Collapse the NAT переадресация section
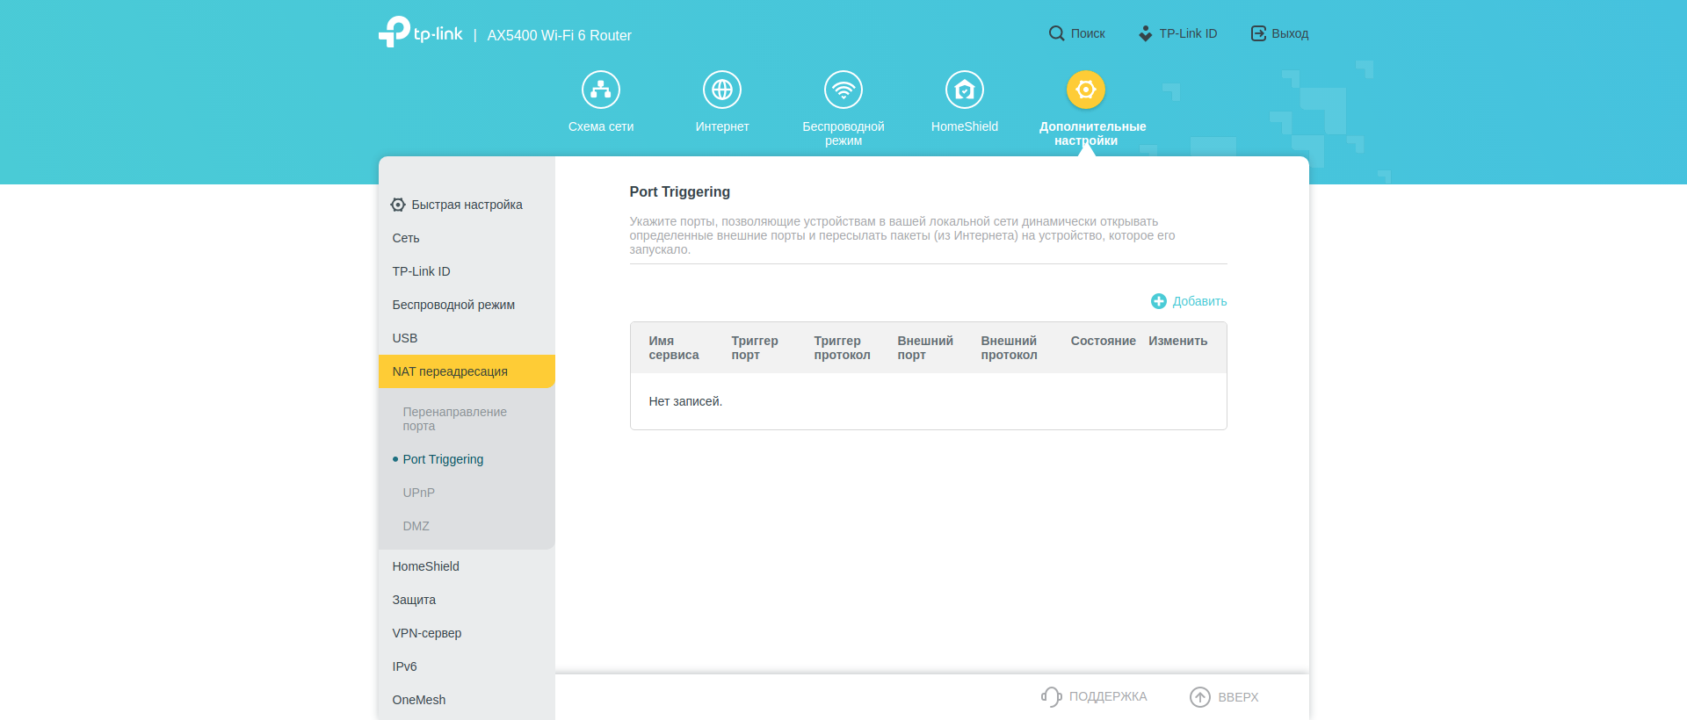Screen dimensions: 1687x720 point(450,371)
